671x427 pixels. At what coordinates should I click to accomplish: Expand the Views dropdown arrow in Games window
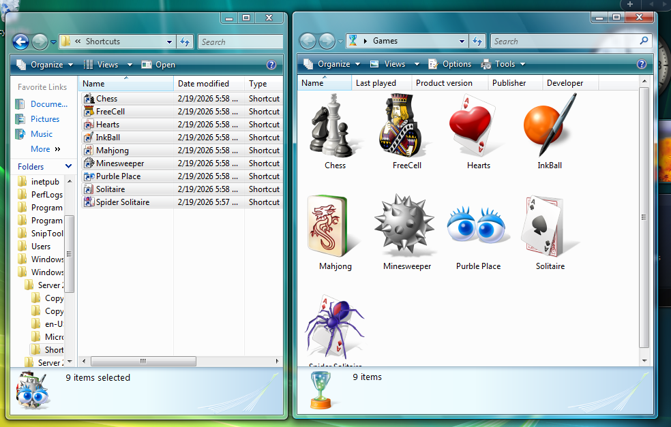[417, 64]
